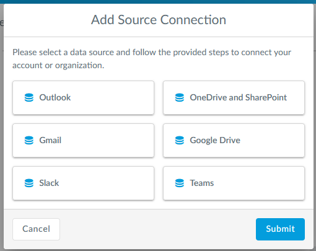The height and width of the screenshot is (251, 316).
Task: Click the database icon beside OneDrive and SharePoint
Action: 180,97
